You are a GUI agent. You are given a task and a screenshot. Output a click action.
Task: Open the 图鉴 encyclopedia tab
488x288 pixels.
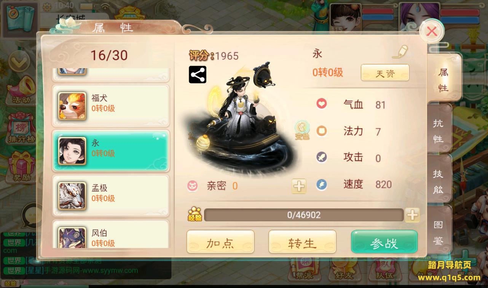tap(439, 231)
